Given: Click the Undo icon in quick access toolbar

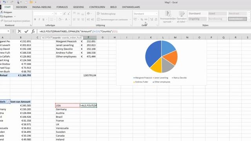Looking at the screenshot, I should click(4, 2).
